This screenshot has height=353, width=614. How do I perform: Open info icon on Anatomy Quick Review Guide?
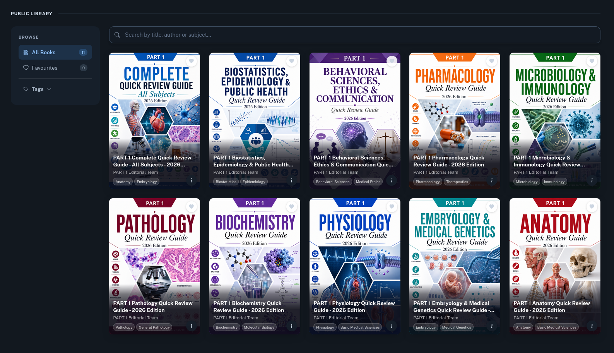point(592,326)
